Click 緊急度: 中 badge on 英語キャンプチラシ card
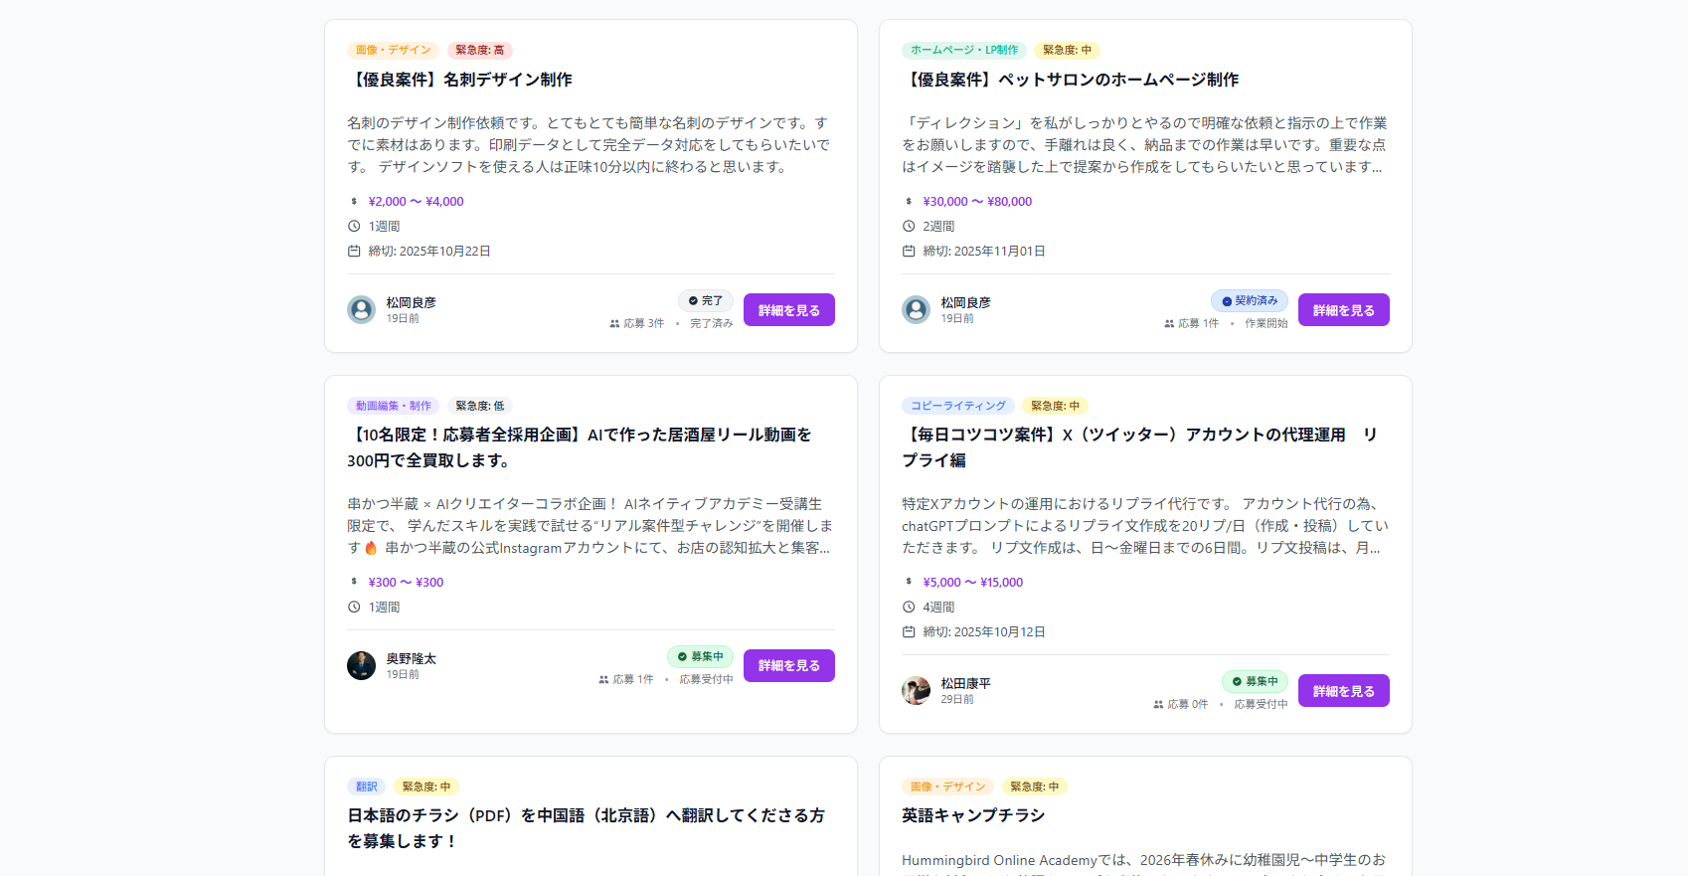 [x=1035, y=787]
